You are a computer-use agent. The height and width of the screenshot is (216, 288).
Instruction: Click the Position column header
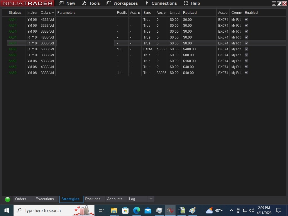click(122, 12)
